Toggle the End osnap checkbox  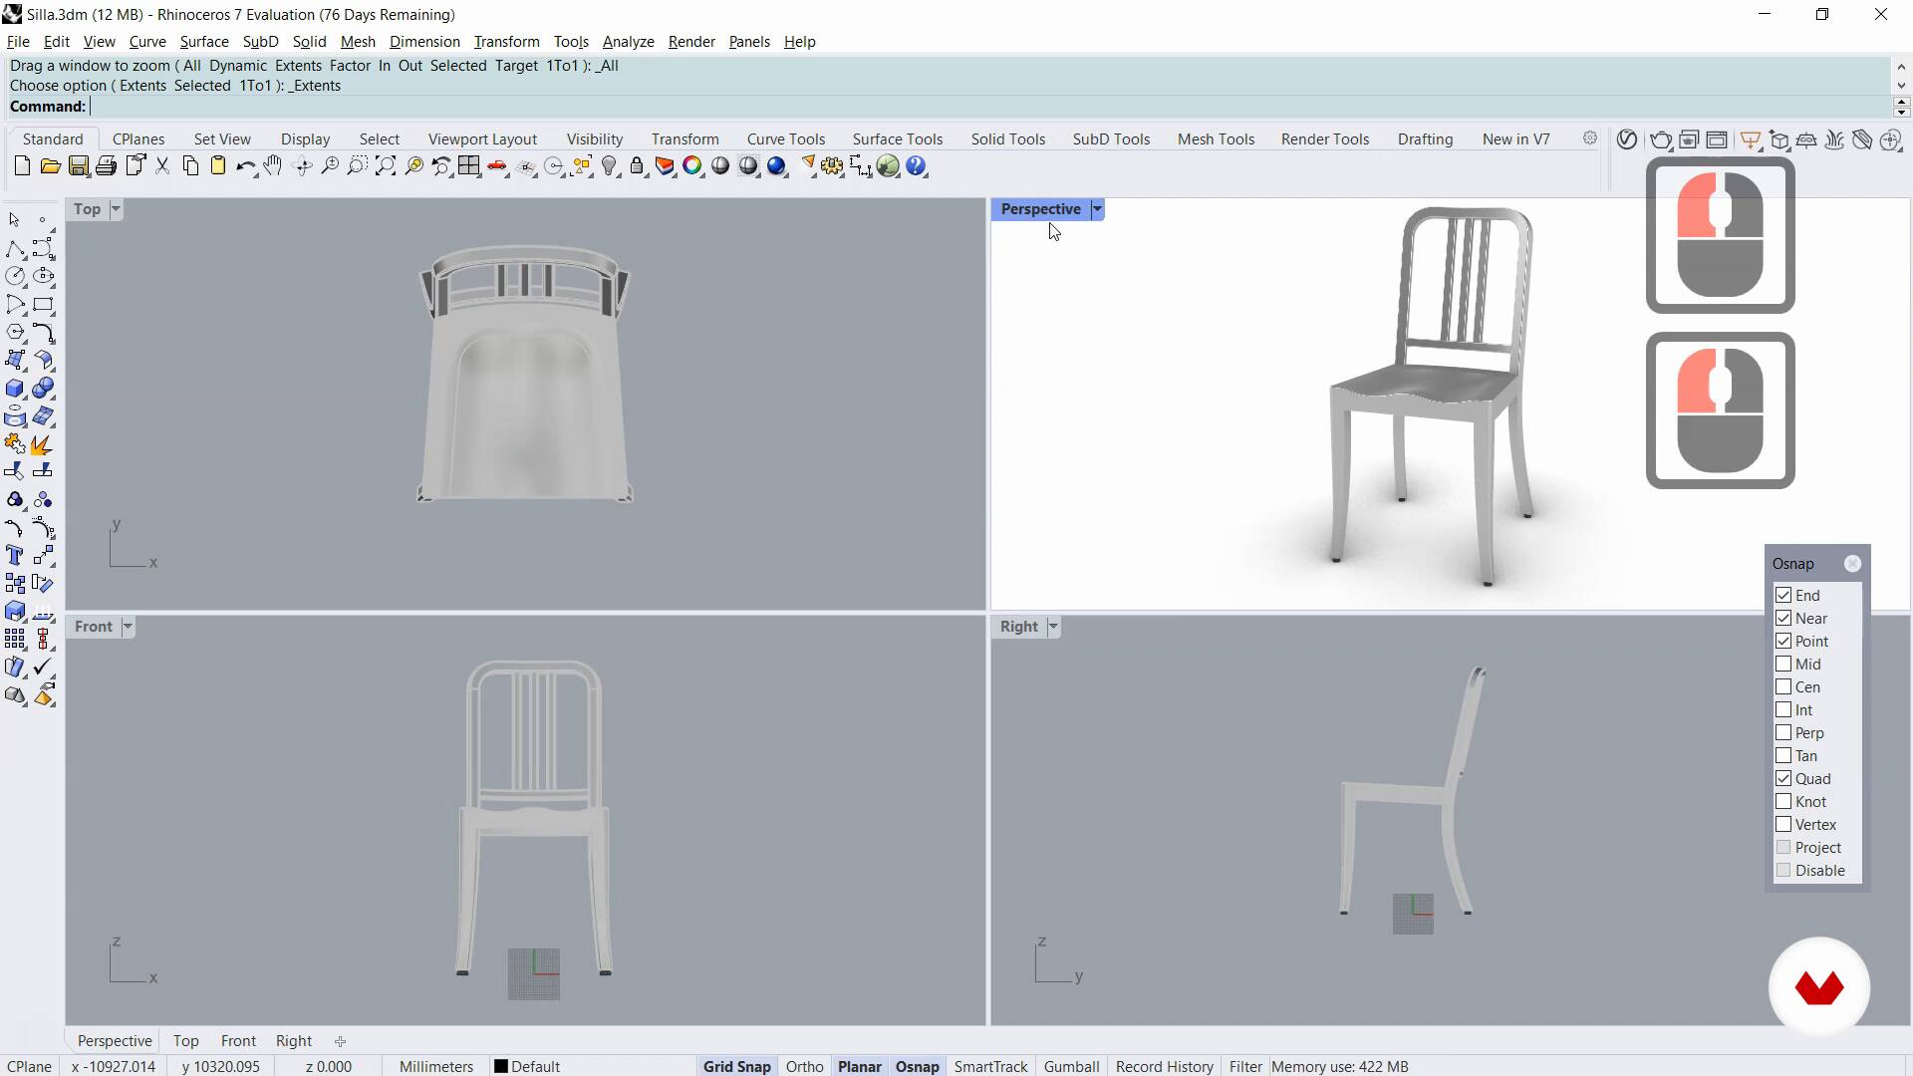tap(1783, 595)
